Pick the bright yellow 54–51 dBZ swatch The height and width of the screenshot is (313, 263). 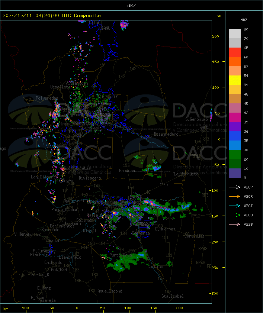click(235, 80)
